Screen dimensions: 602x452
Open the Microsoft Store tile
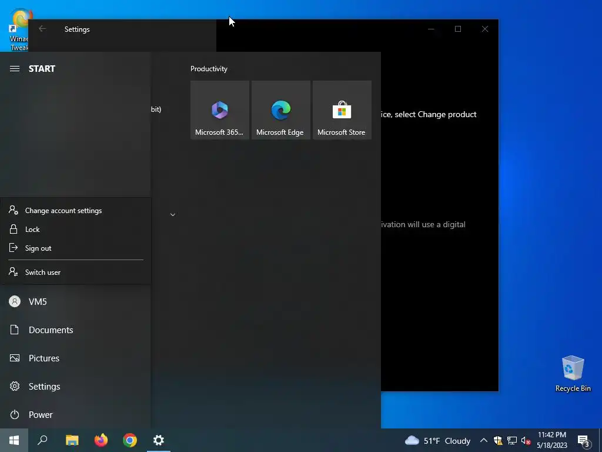coord(342,110)
